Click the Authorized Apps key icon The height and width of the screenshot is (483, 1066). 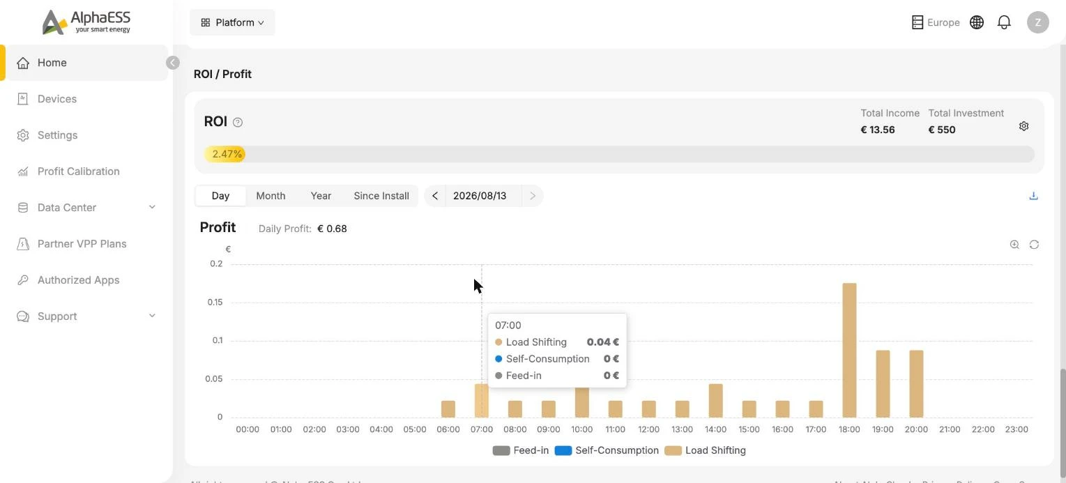coord(23,280)
